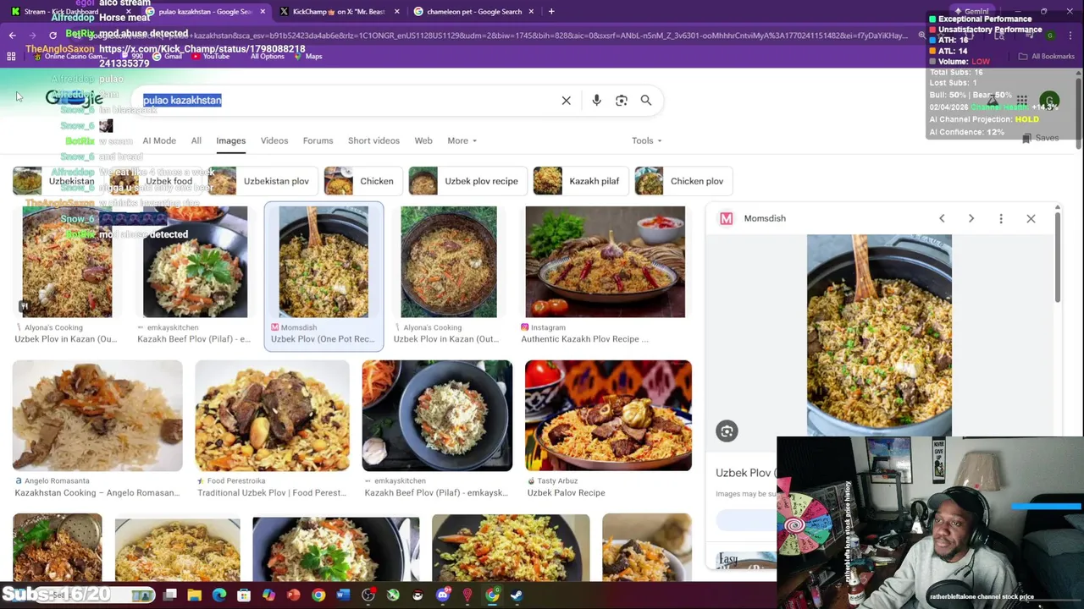This screenshot has width=1084, height=609.
Task: Run the search with the magnifying glass icon
Action: [x=646, y=101]
